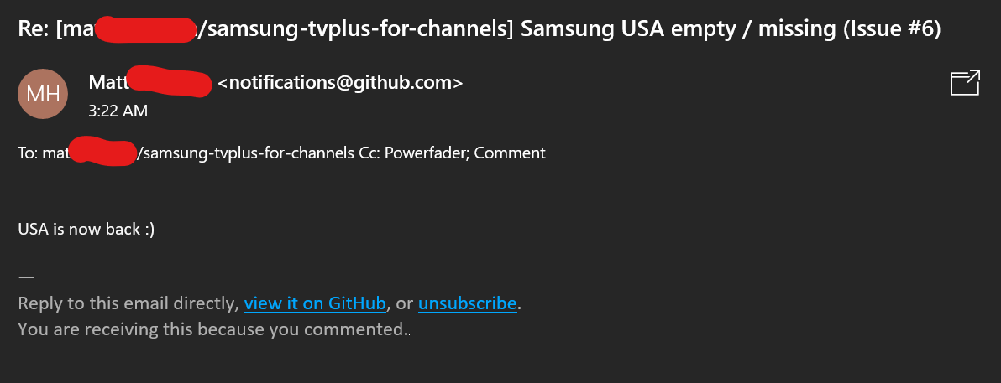Screen dimensions: 1001x383
Task: Click the 'USA is now back :)' message text
Action: point(86,230)
